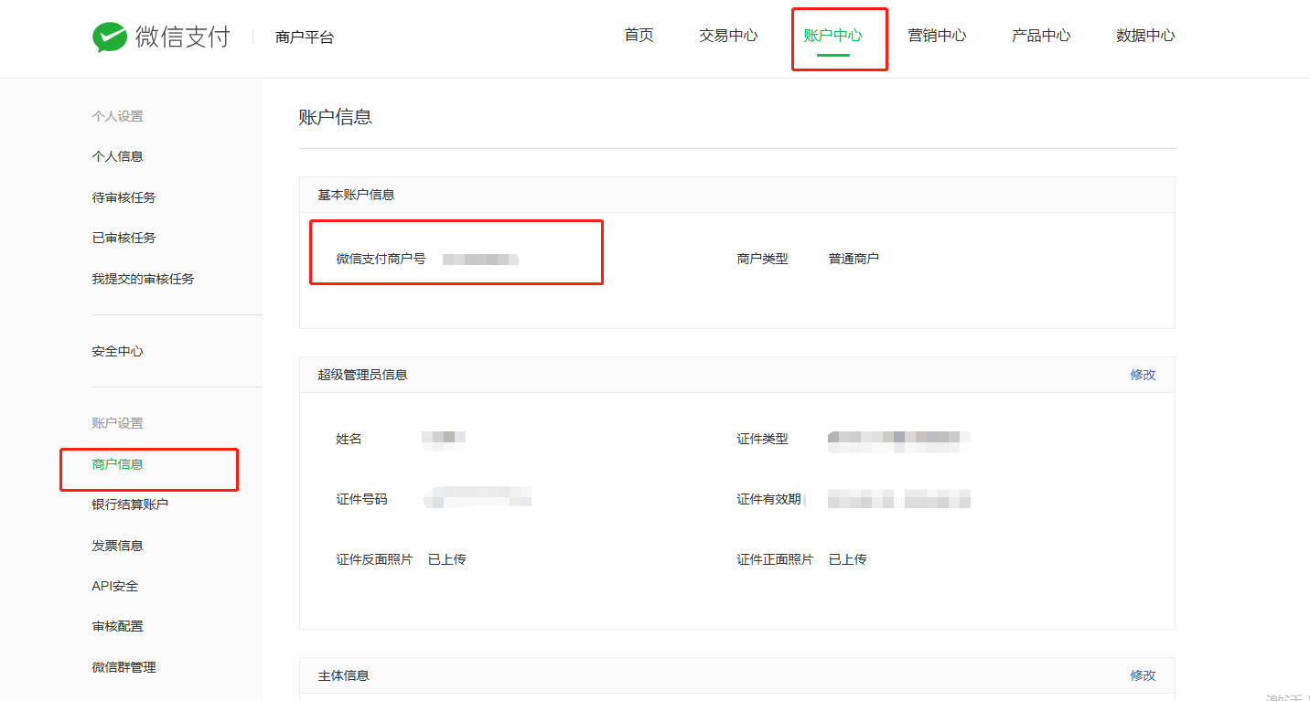Click the 超级管理员信息 section header

tap(362, 375)
